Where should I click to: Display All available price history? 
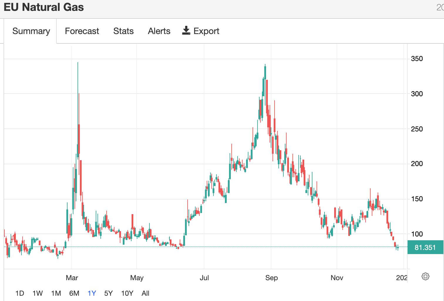point(145,293)
